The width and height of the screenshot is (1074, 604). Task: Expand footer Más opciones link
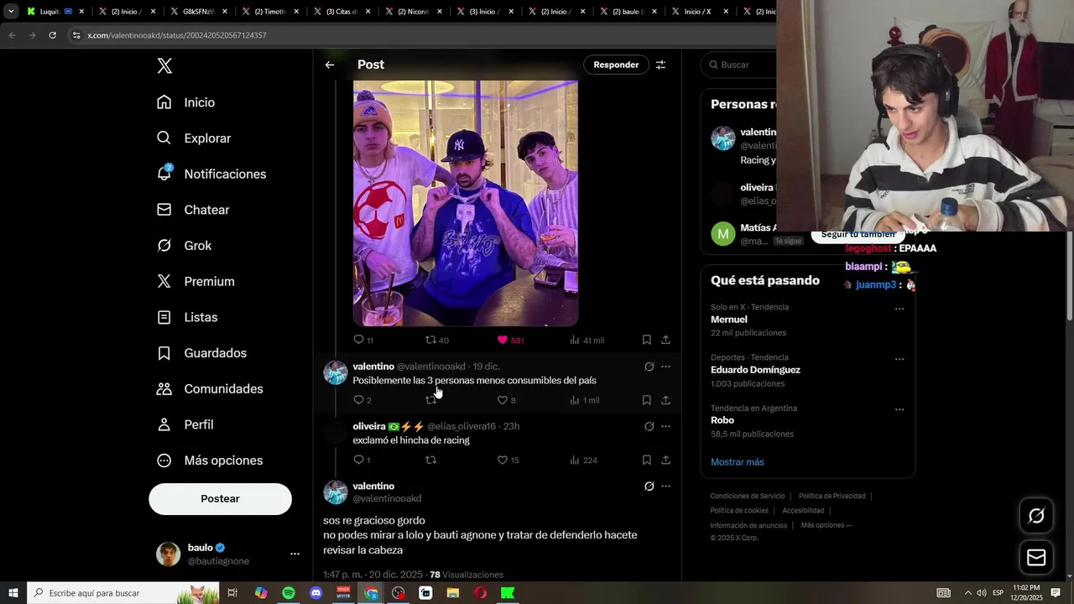tap(826, 525)
